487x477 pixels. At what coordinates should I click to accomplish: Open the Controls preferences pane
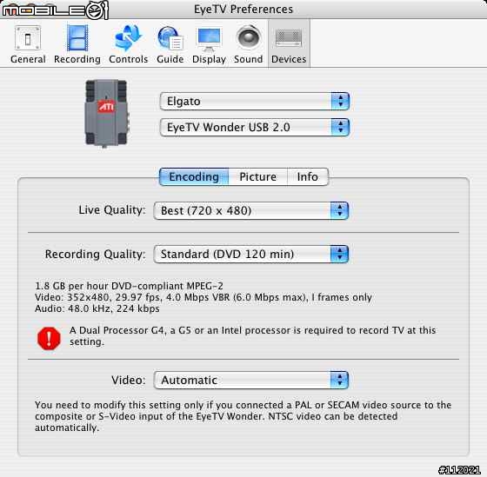(128, 44)
